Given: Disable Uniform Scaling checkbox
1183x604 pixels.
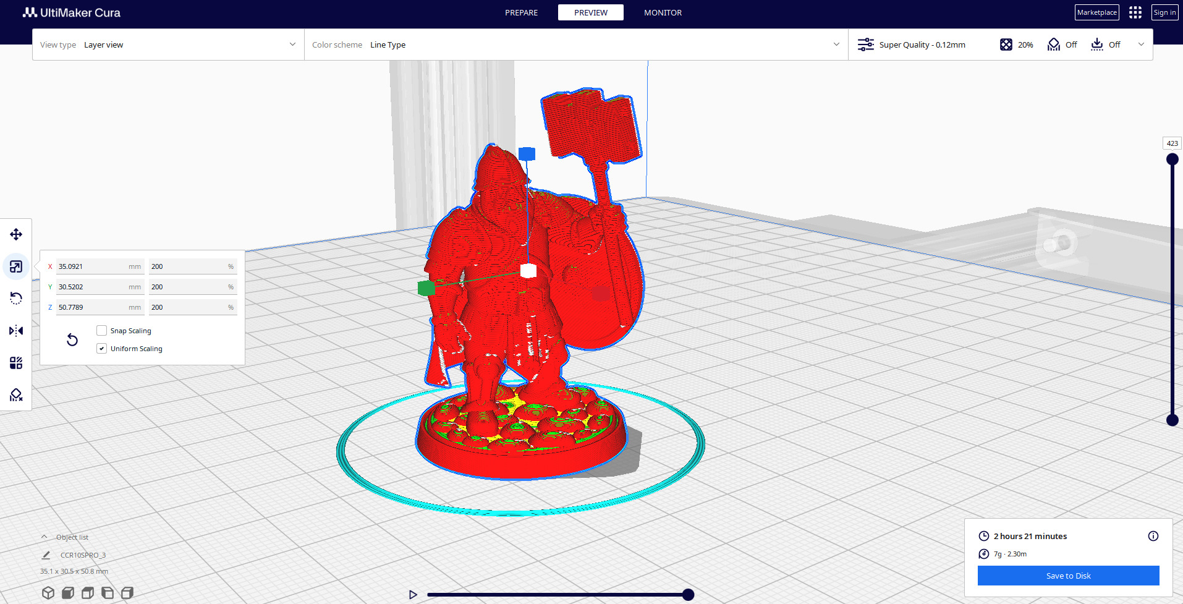Looking at the screenshot, I should (x=102, y=349).
